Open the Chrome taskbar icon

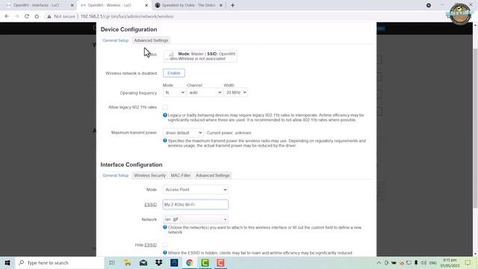[x=190, y=262]
